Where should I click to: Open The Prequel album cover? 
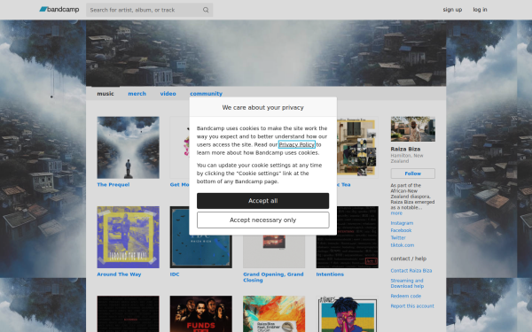coord(128,147)
